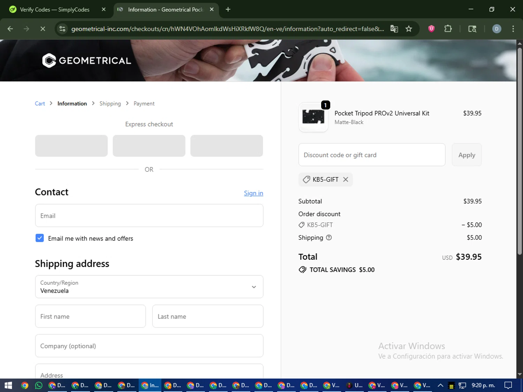The width and height of the screenshot is (523, 392).
Task: Focus the Email input field
Action: [x=149, y=216]
